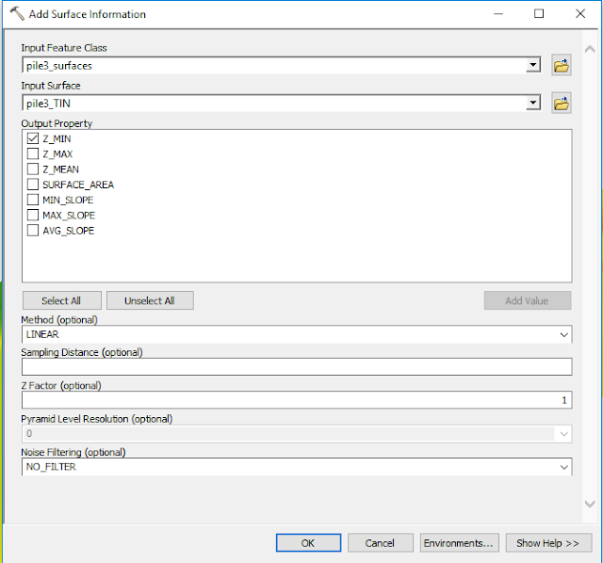Screen dimensions: 603x563
Task: Open the Method LINEAR dropdown
Action: coord(563,334)
